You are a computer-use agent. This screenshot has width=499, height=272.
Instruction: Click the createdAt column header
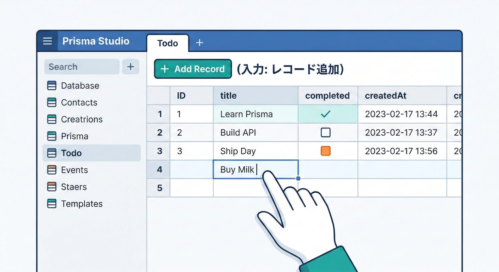[386, 95]
